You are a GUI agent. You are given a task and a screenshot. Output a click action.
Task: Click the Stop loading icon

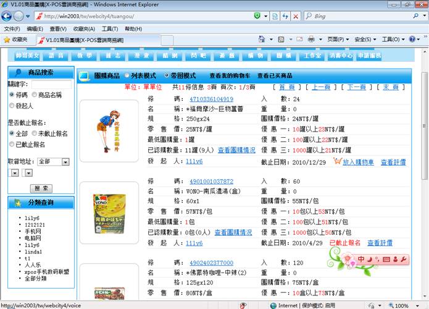pyautogui.click(x=296, y=16)
